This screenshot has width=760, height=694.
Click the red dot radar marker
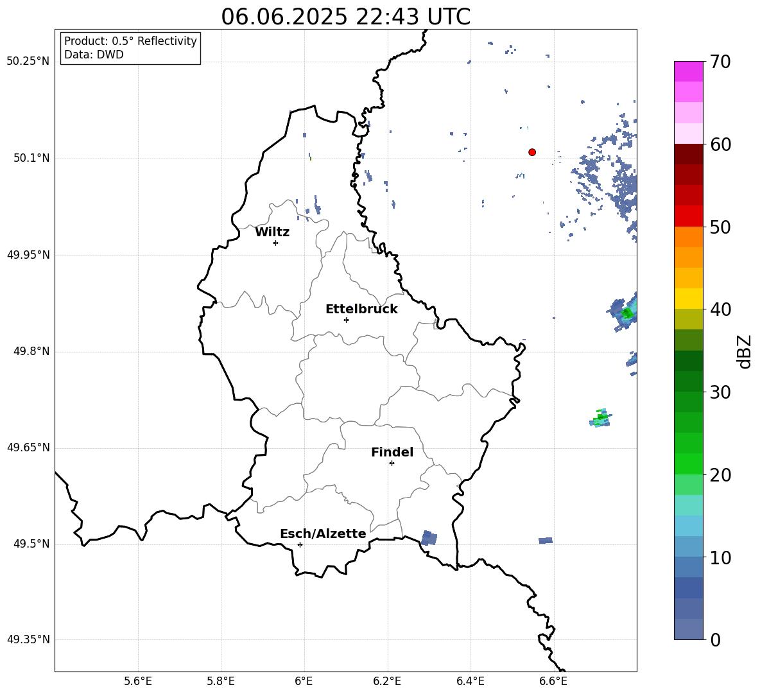(531, 152)
